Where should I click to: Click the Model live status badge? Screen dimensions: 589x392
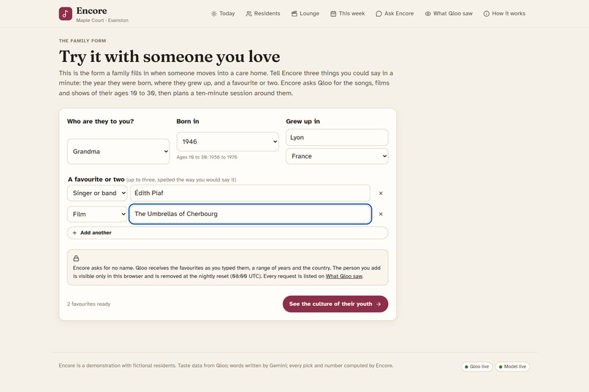tap(512, 366)
